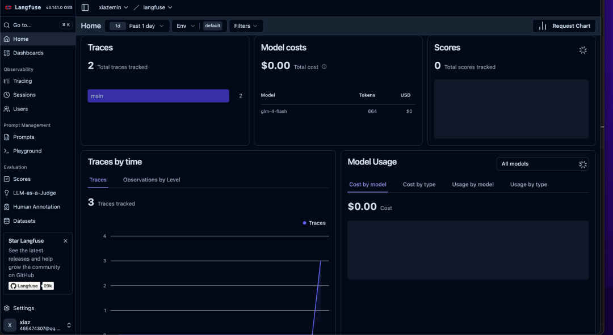Image resolution: width=613 pixels, height=335 pixels.
Task: Click the Home icon in sidebar
Action: [7, 39]
